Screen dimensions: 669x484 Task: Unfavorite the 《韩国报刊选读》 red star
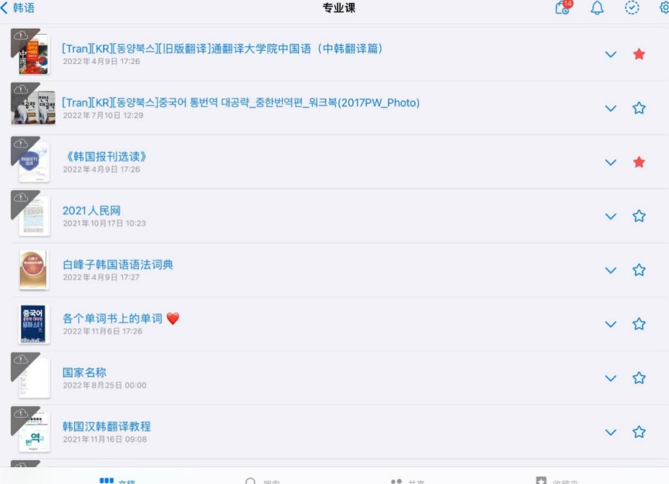639,162
